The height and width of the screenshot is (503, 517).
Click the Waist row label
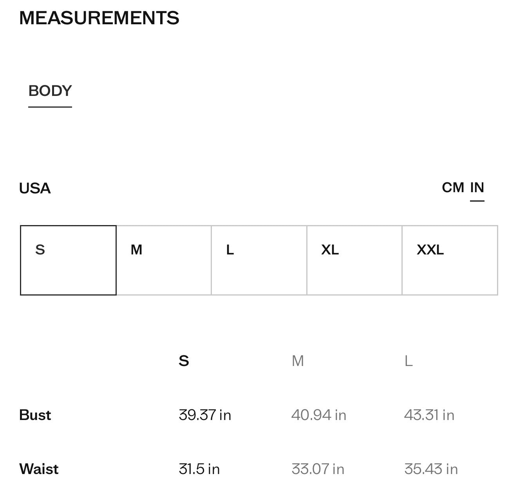tap(39, 469)
